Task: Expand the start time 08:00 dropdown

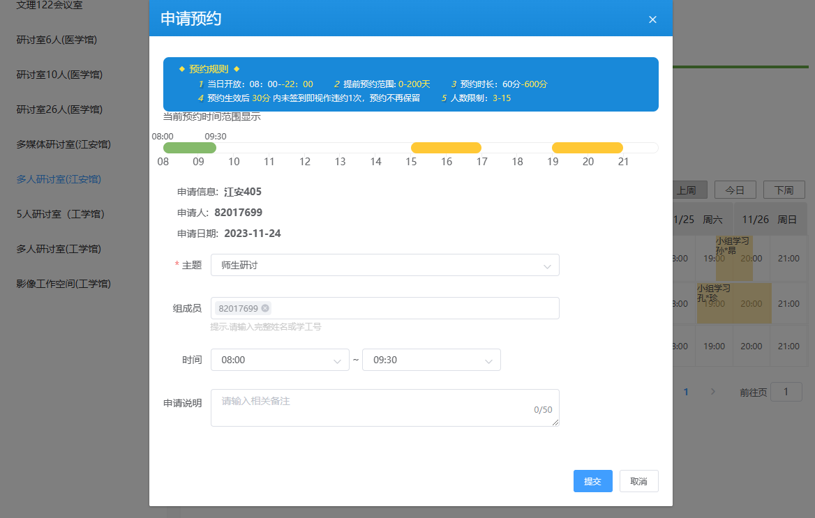Action: click(x=280, y=360)
